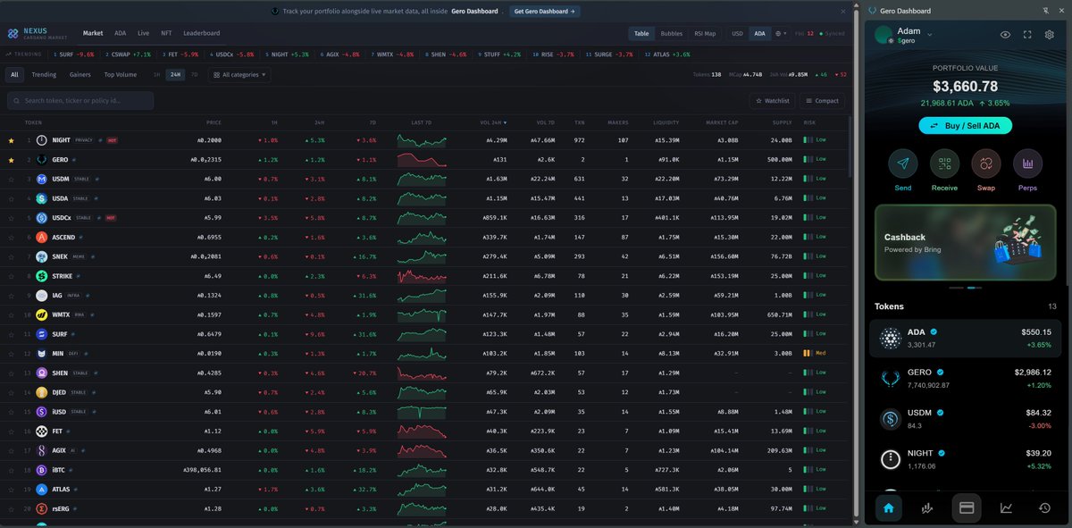Open Gero wallet settings gear
This screenshot has width=1072, height=528.
(1049, 34)
